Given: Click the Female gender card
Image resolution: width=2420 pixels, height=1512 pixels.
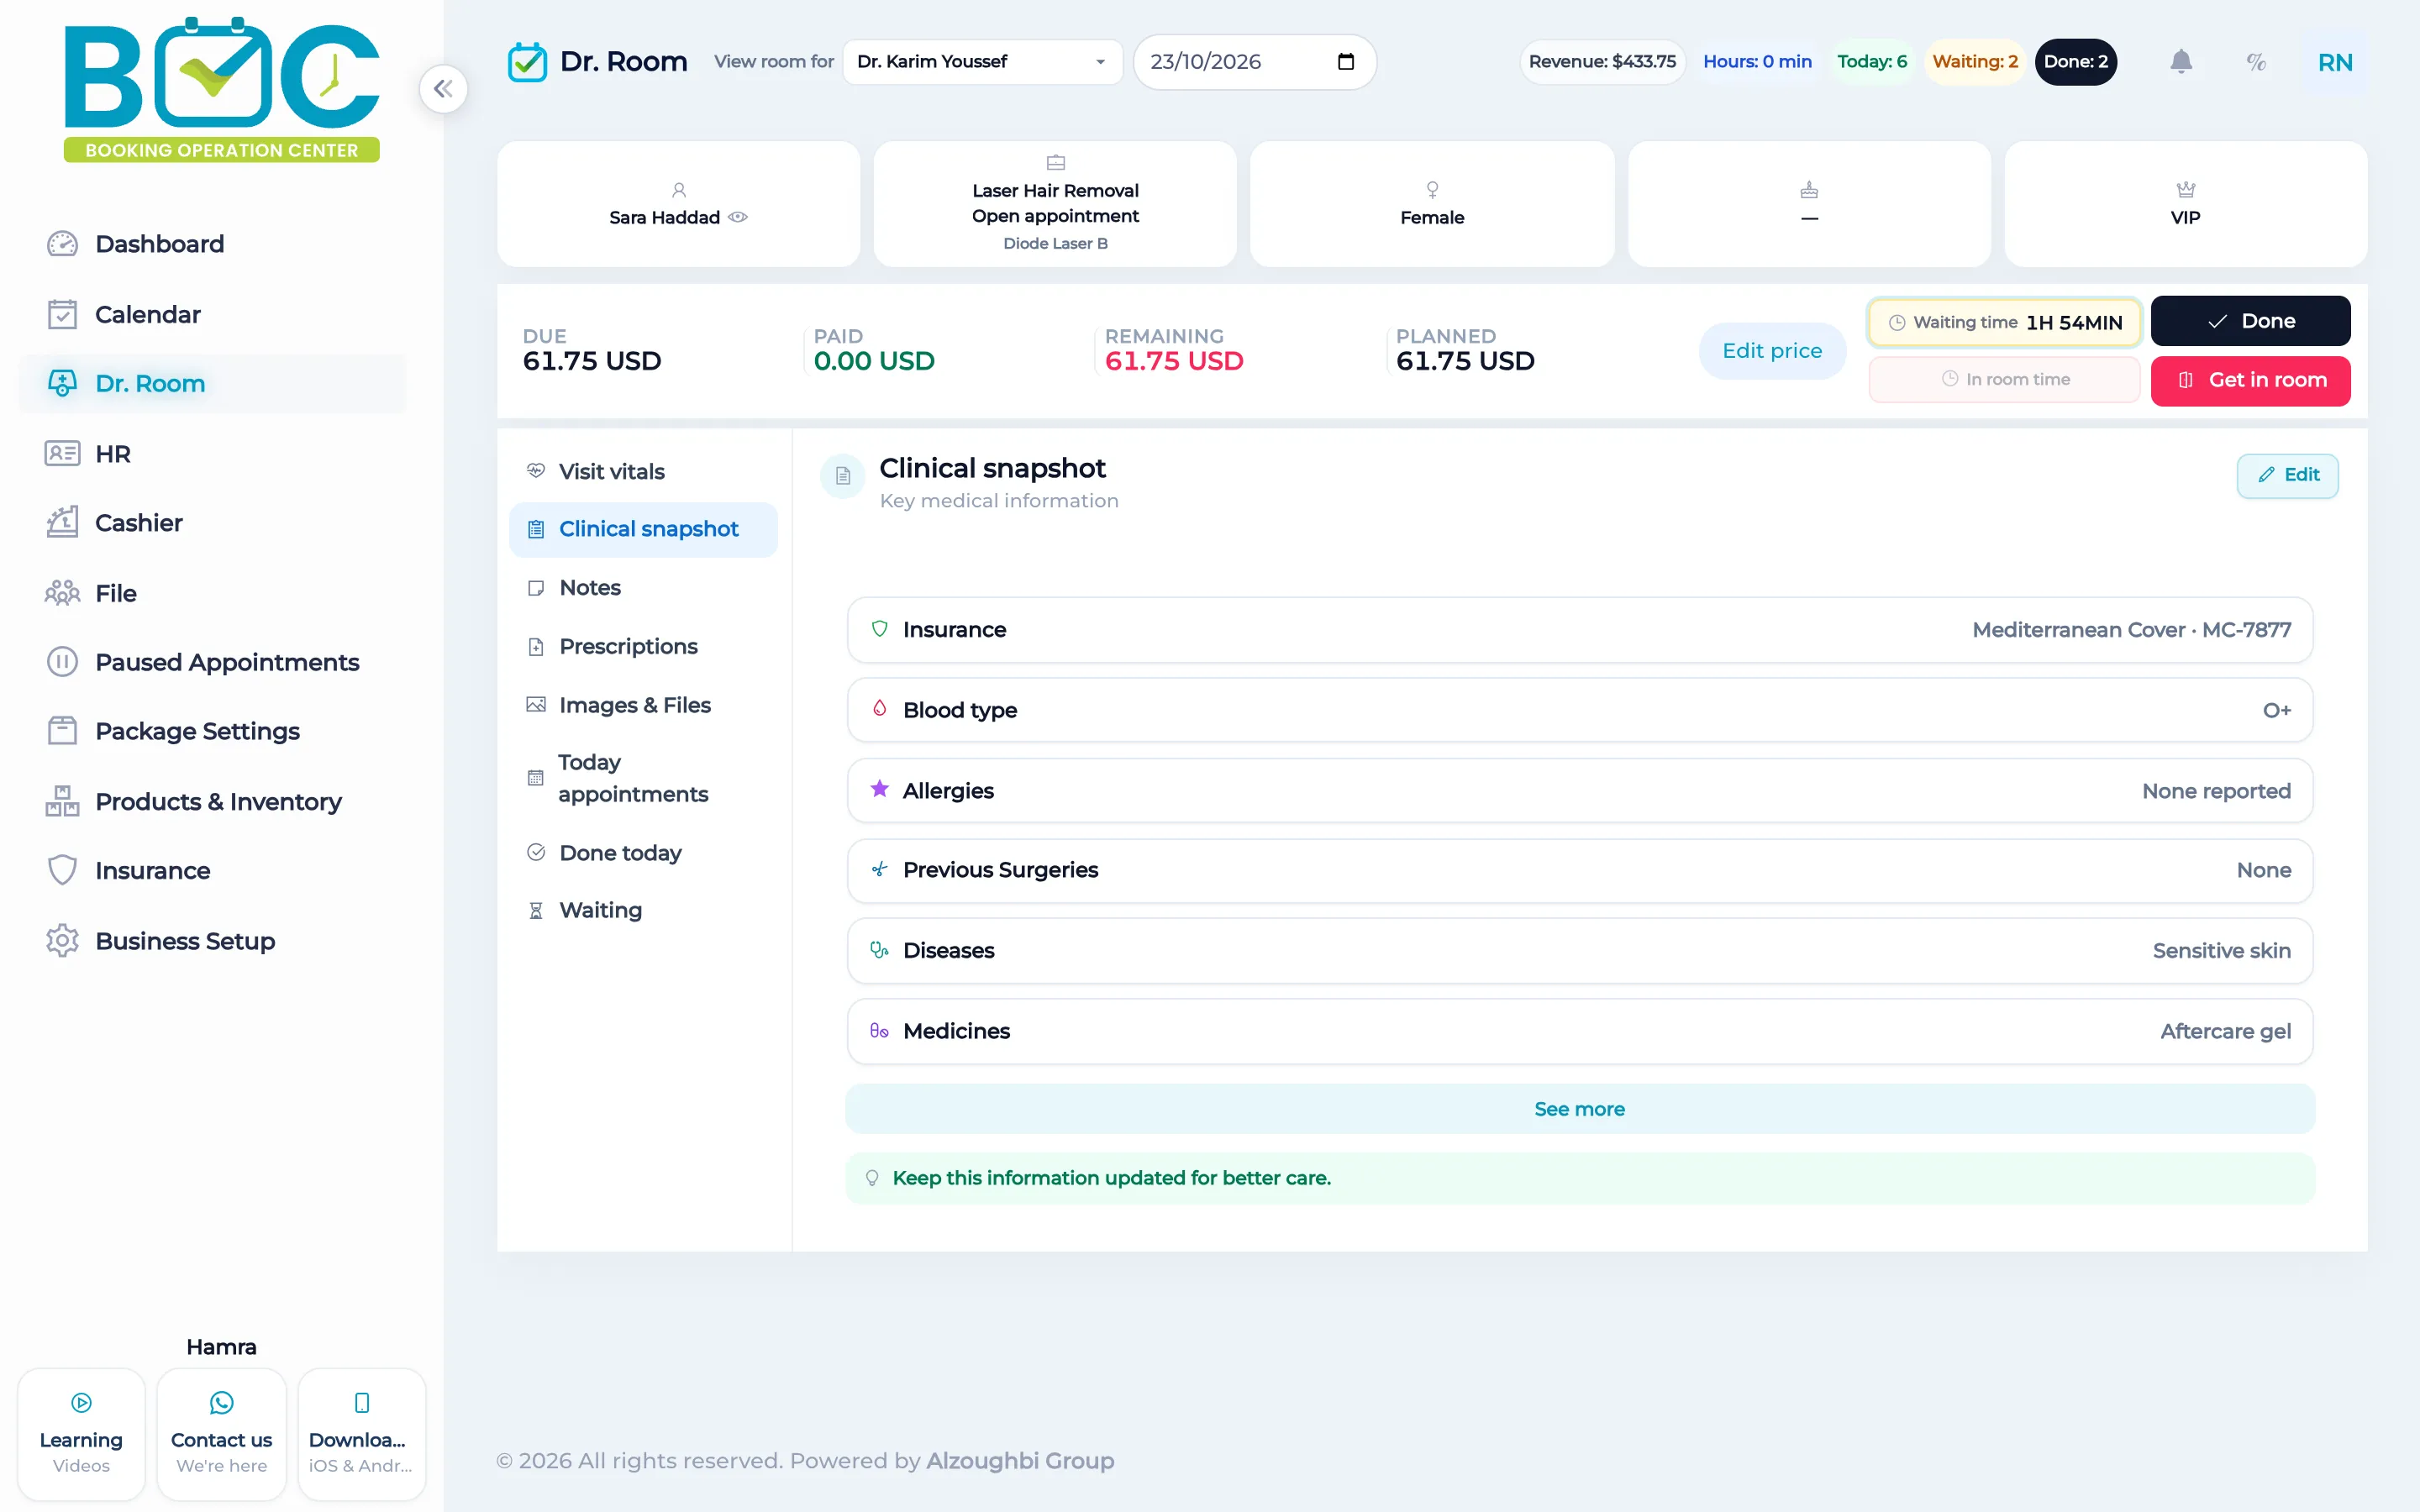Looking at the screenshot, I should pos(1432,204).
